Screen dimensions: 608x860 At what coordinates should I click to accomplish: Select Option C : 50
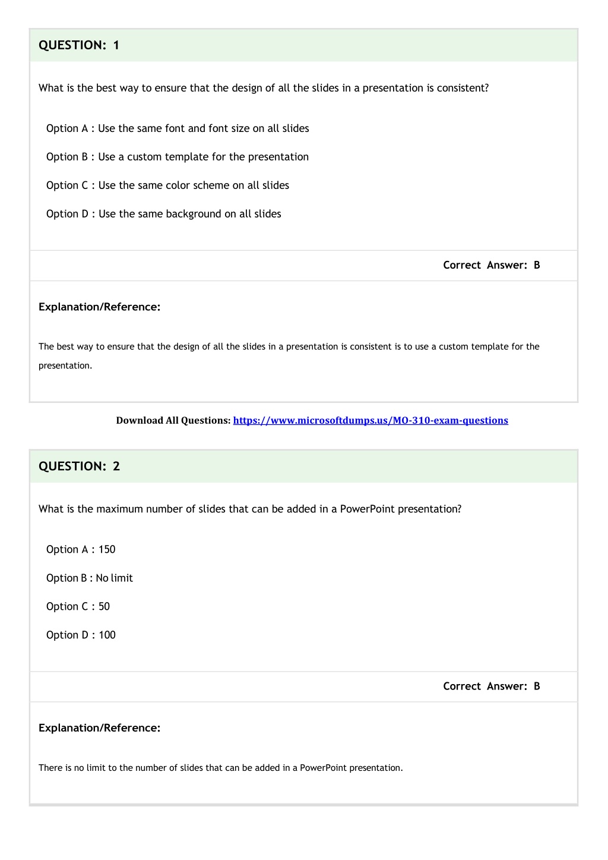pyautogui.click(x=78, y=607)
